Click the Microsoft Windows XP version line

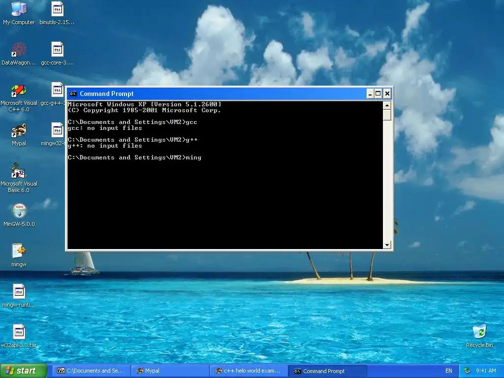point(145,104)
